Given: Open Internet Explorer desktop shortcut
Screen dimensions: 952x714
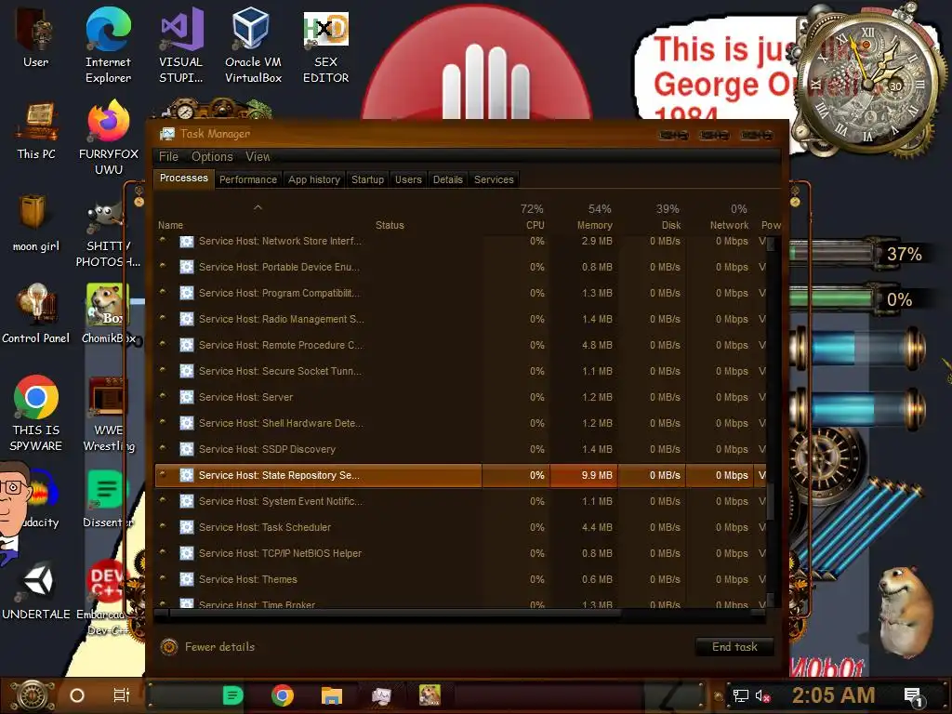Looking at the screenshot, I should 108,46.
